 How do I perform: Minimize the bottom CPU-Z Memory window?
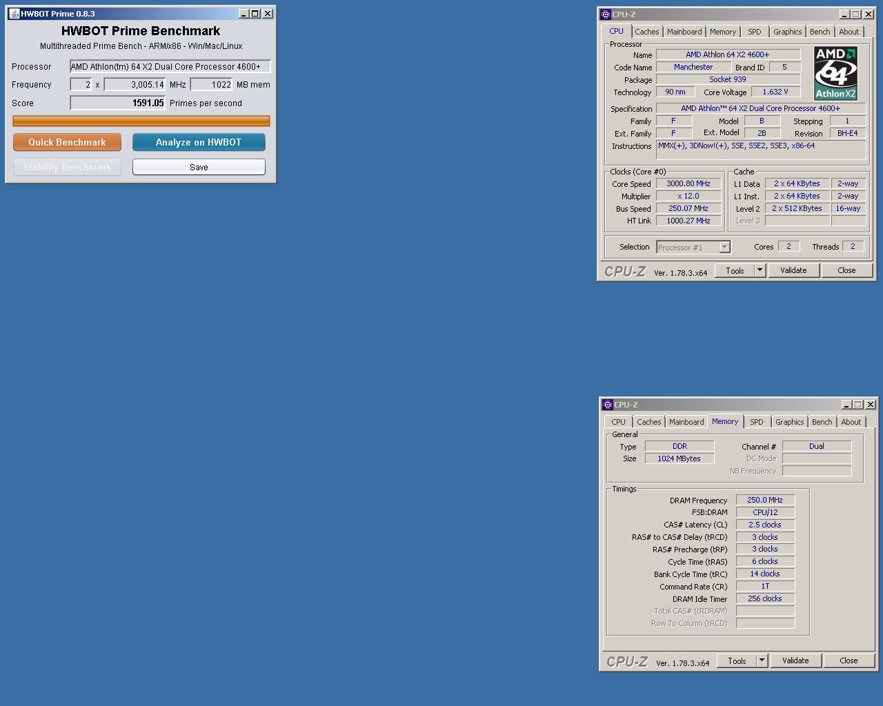[846, 405]
